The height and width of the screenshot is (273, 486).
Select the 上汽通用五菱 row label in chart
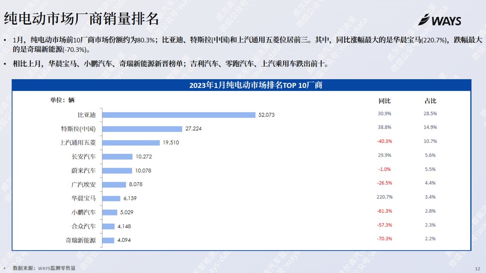(78, 143)
